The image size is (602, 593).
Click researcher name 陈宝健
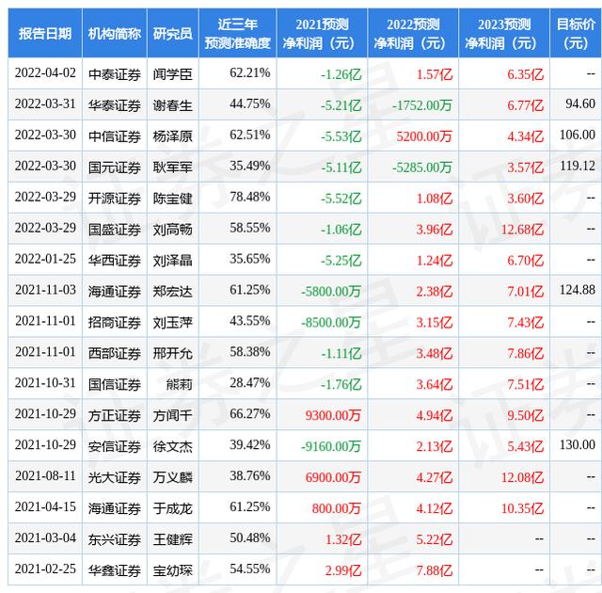pos(172,199)
